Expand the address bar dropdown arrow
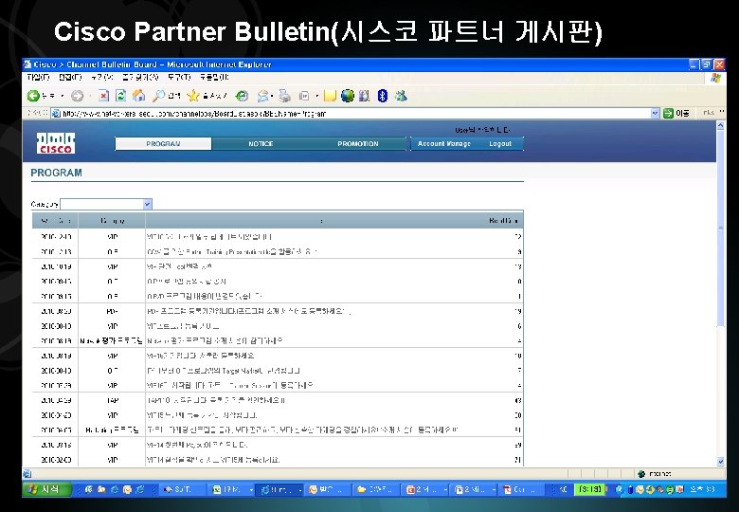The width and height of the screenshot is (739, 512). point(655,113)
